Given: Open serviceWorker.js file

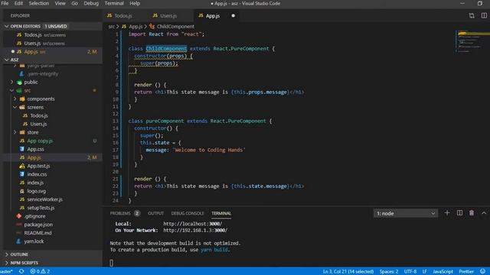Looking at the screenshot, I should click(44, 199).
